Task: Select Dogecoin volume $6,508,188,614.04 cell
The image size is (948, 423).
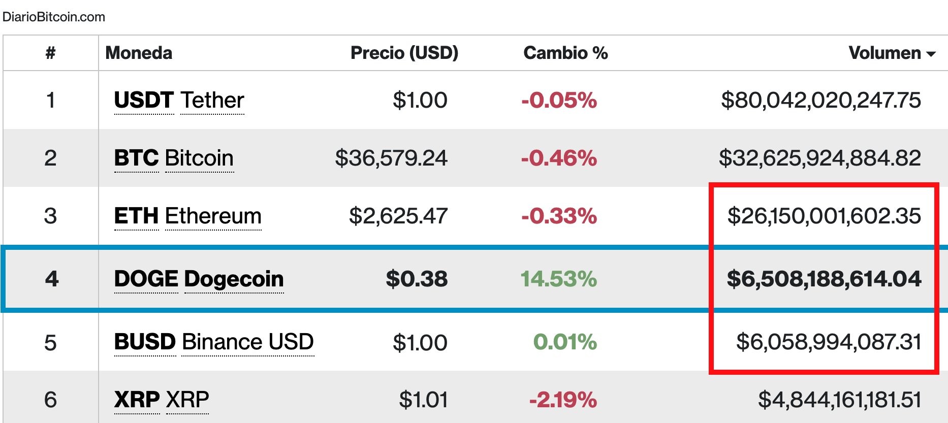Action: [x=824, y=279]
